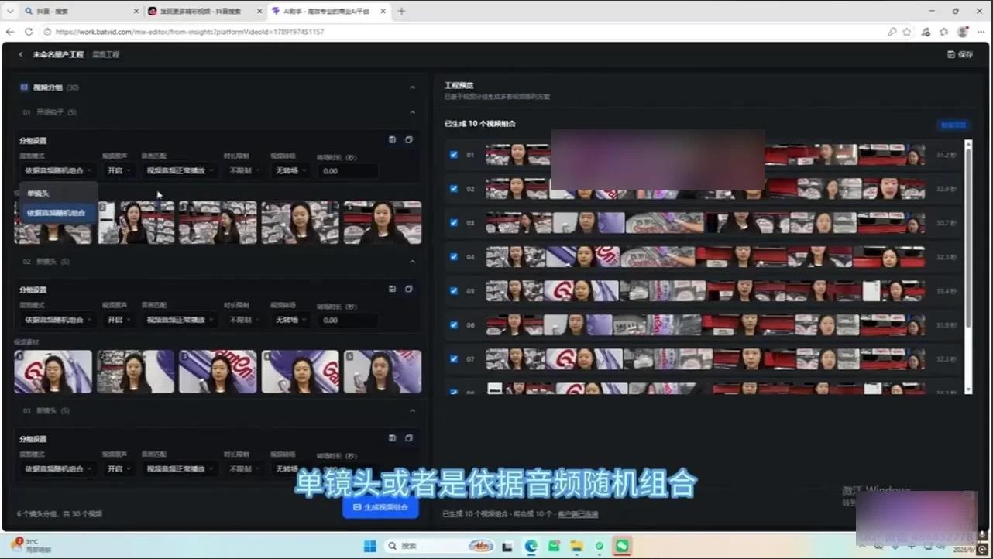The width and height of the screenshot is (993, 559).
Task: Click the back arrow beside 未命名混剪工程
Action: pyautogui.click(x=21, y=55)
